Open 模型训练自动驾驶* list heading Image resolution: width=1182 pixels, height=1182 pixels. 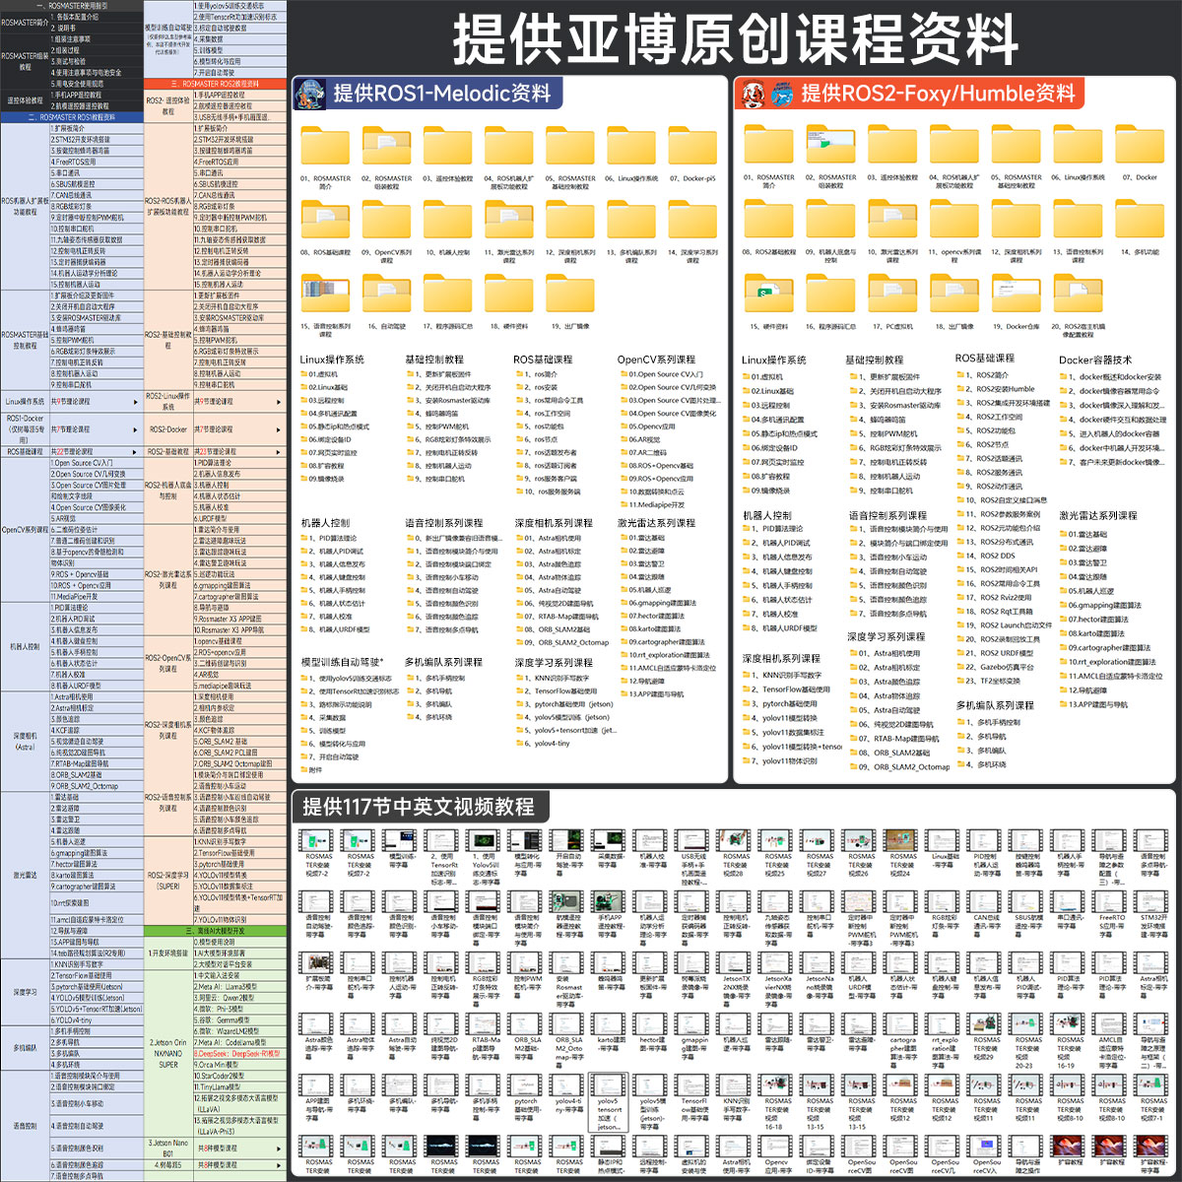pos(343,661)
